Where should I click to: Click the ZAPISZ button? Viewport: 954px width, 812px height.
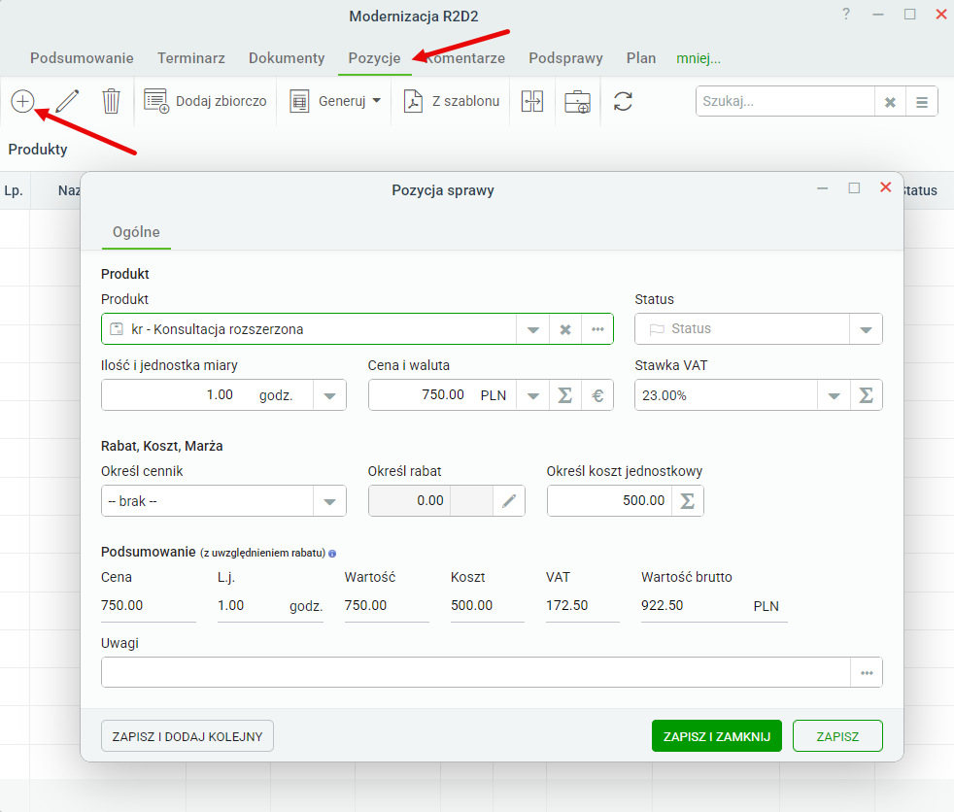837,736
